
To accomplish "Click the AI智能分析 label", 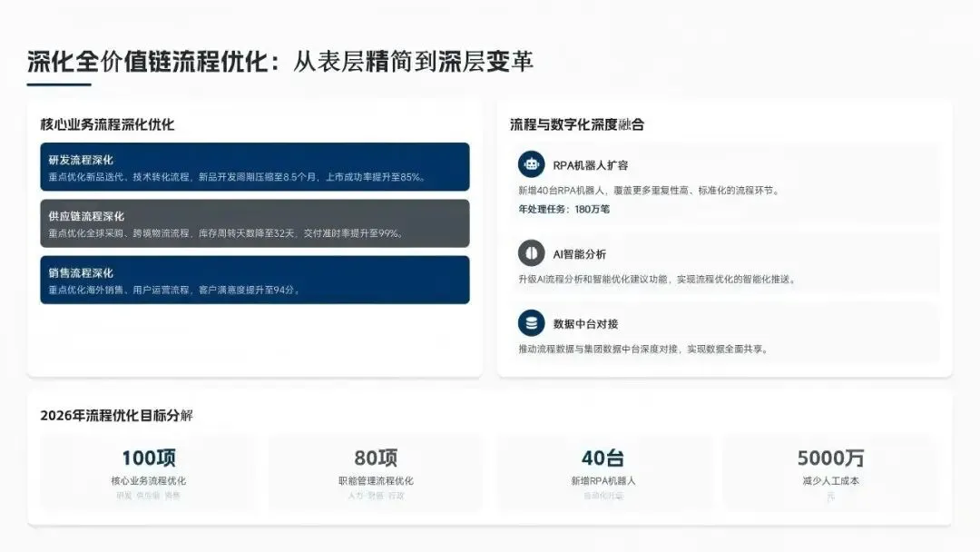I will (x=579, y=254).
